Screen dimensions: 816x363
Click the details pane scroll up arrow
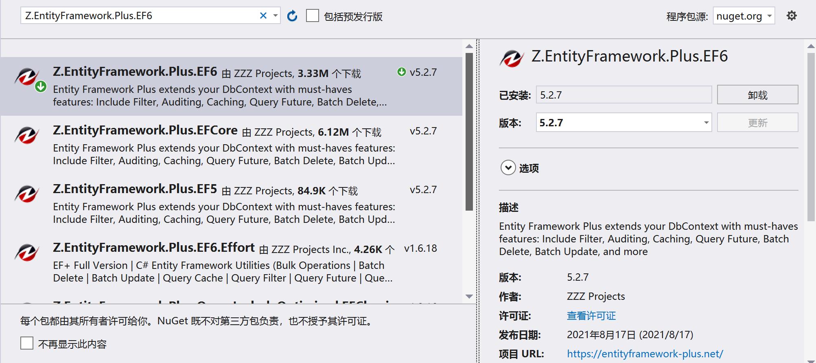[x=811, y=46]
